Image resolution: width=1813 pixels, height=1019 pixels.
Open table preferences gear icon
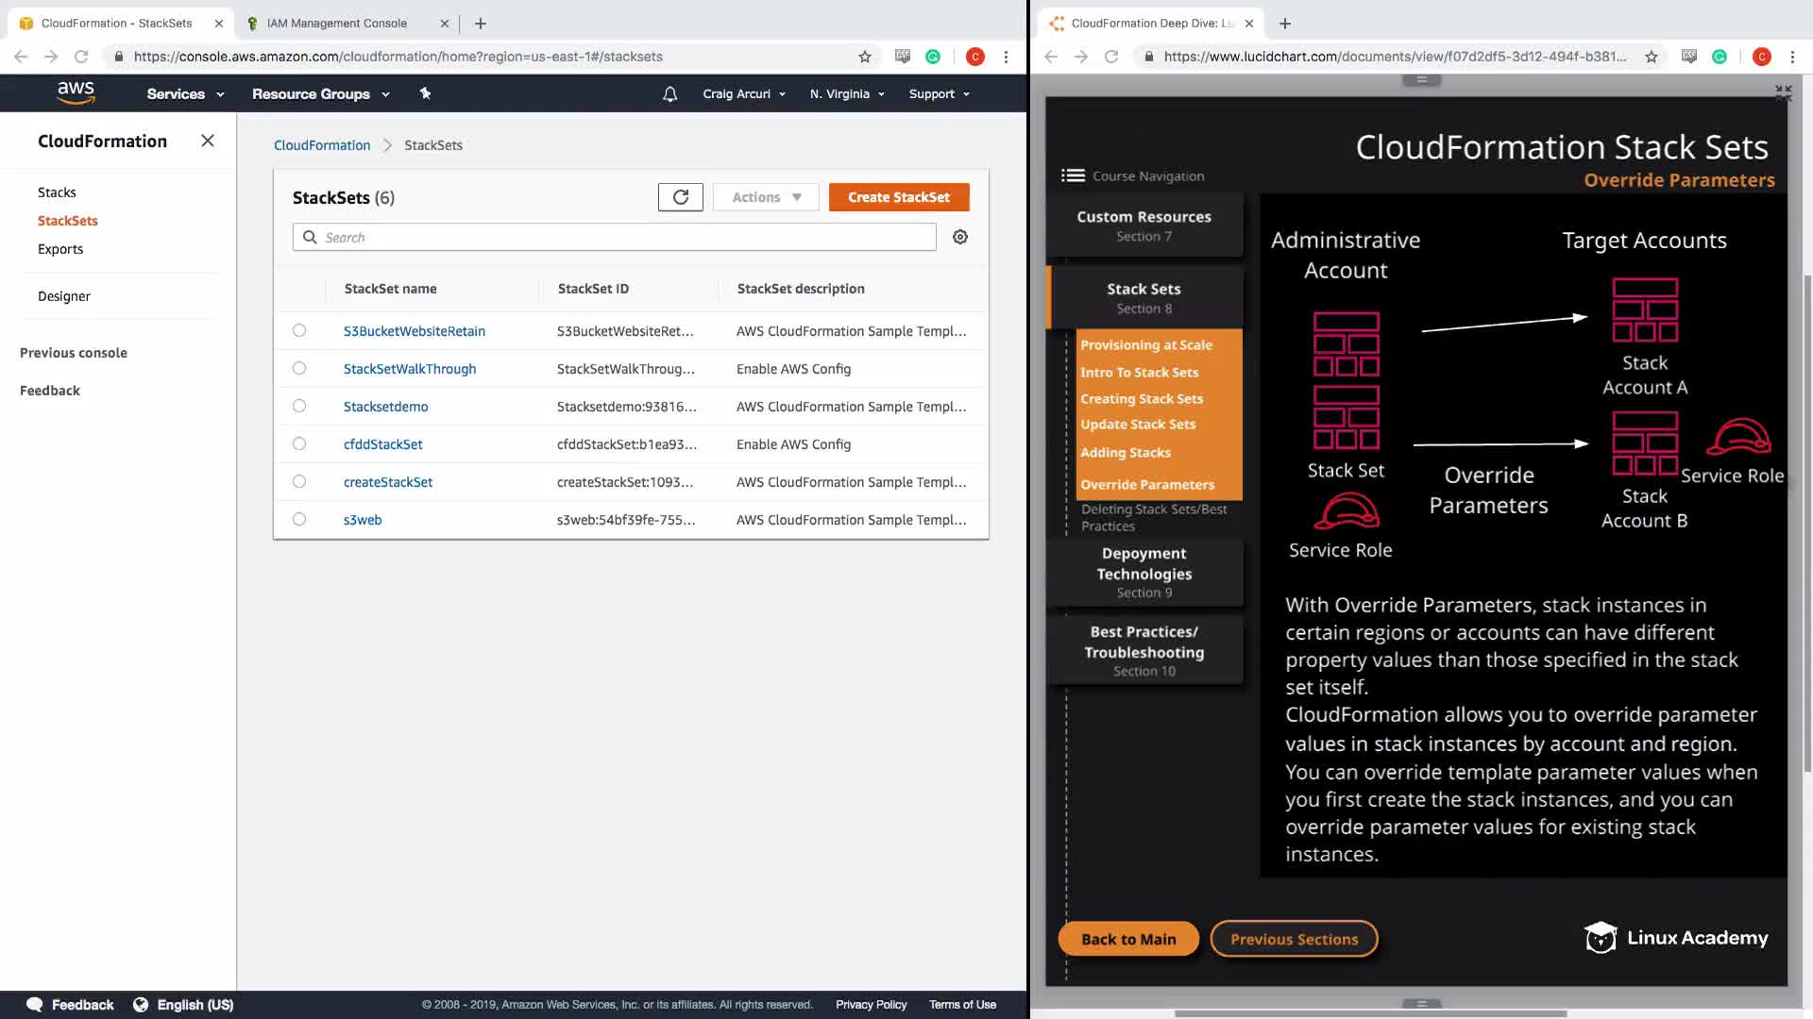pyautogui.click(x=959, y=237)
